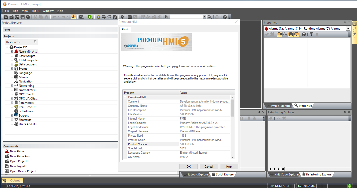The width and height of the screenshot is (357, 188).
Task: Click the filter funnel icon in Properties
Action: pos(311,34)
